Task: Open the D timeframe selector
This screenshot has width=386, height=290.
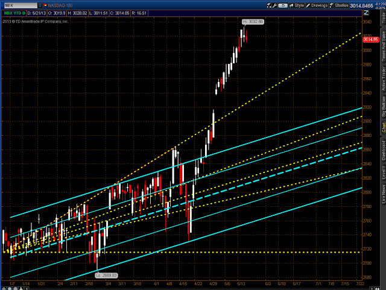Action: (283, 5)
